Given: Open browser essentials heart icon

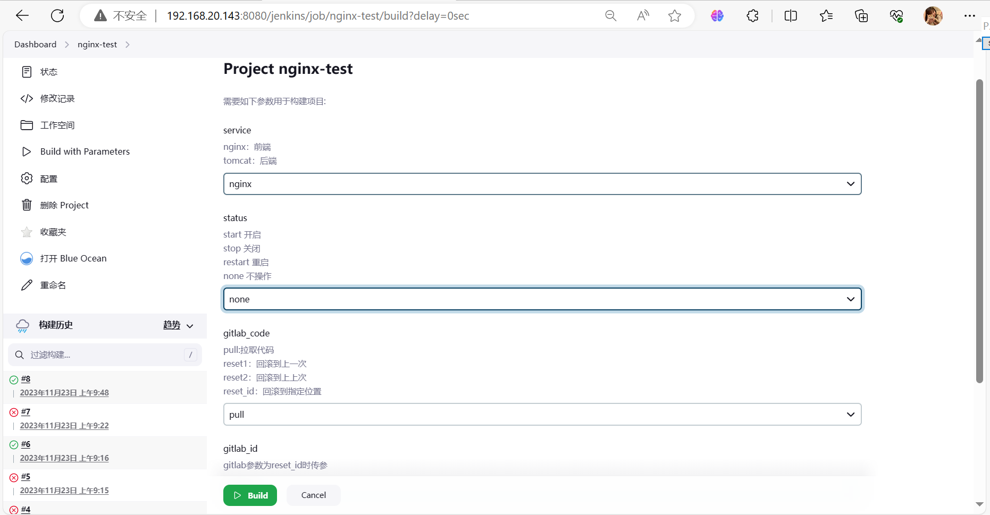Looking at the screenshot, I should point(896,16).
